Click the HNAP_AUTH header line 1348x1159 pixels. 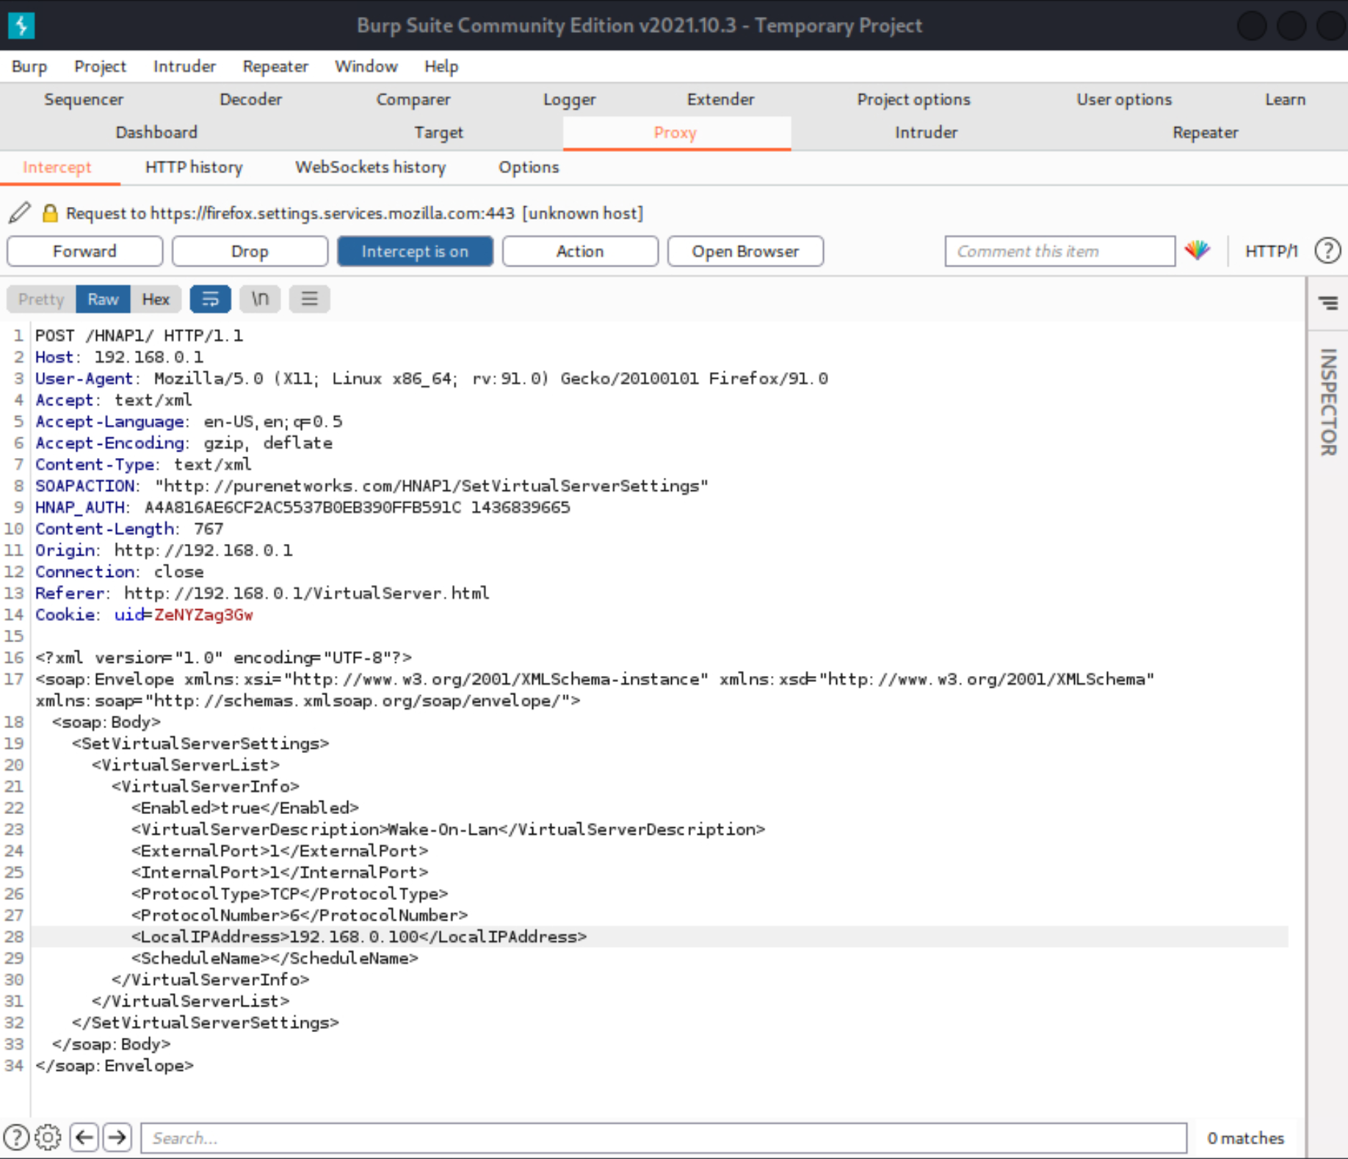point(302,507)
